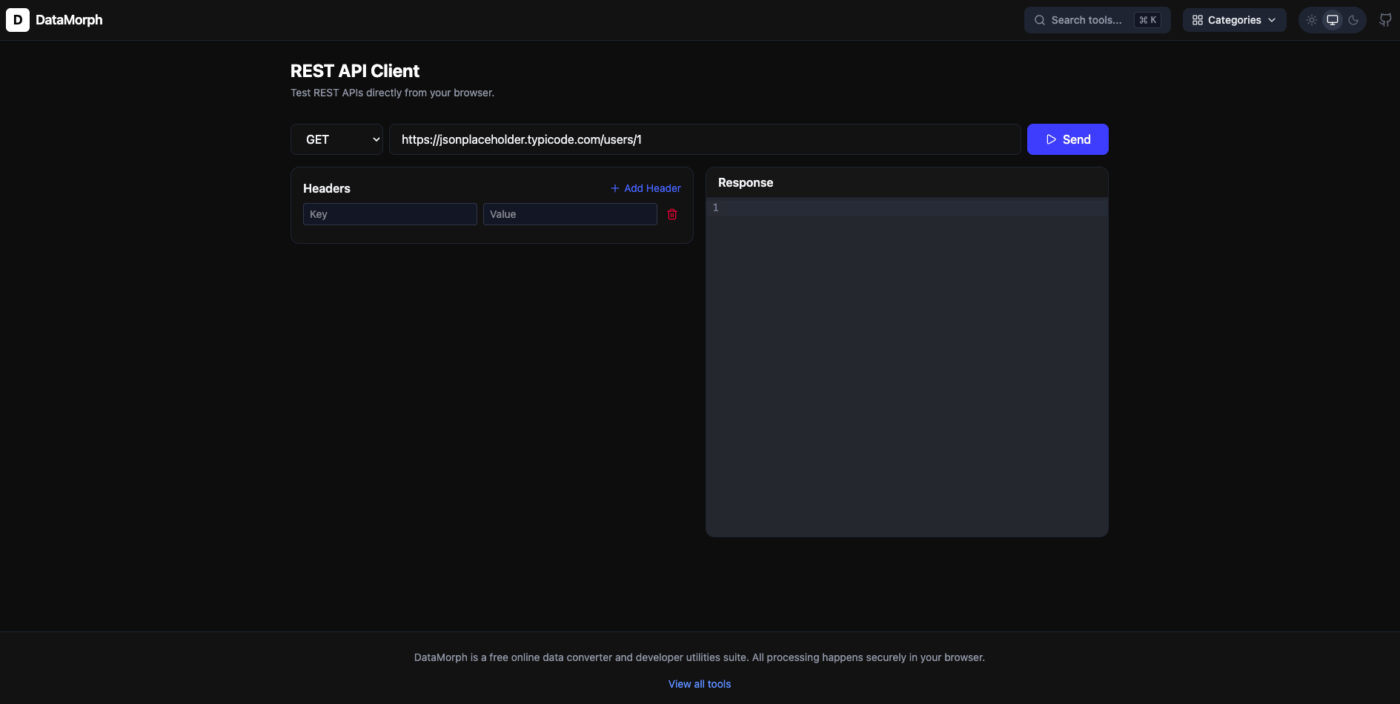This screenshot has width=1400, height=704.
Task: Add a new header row
Action: coord(646,188)
